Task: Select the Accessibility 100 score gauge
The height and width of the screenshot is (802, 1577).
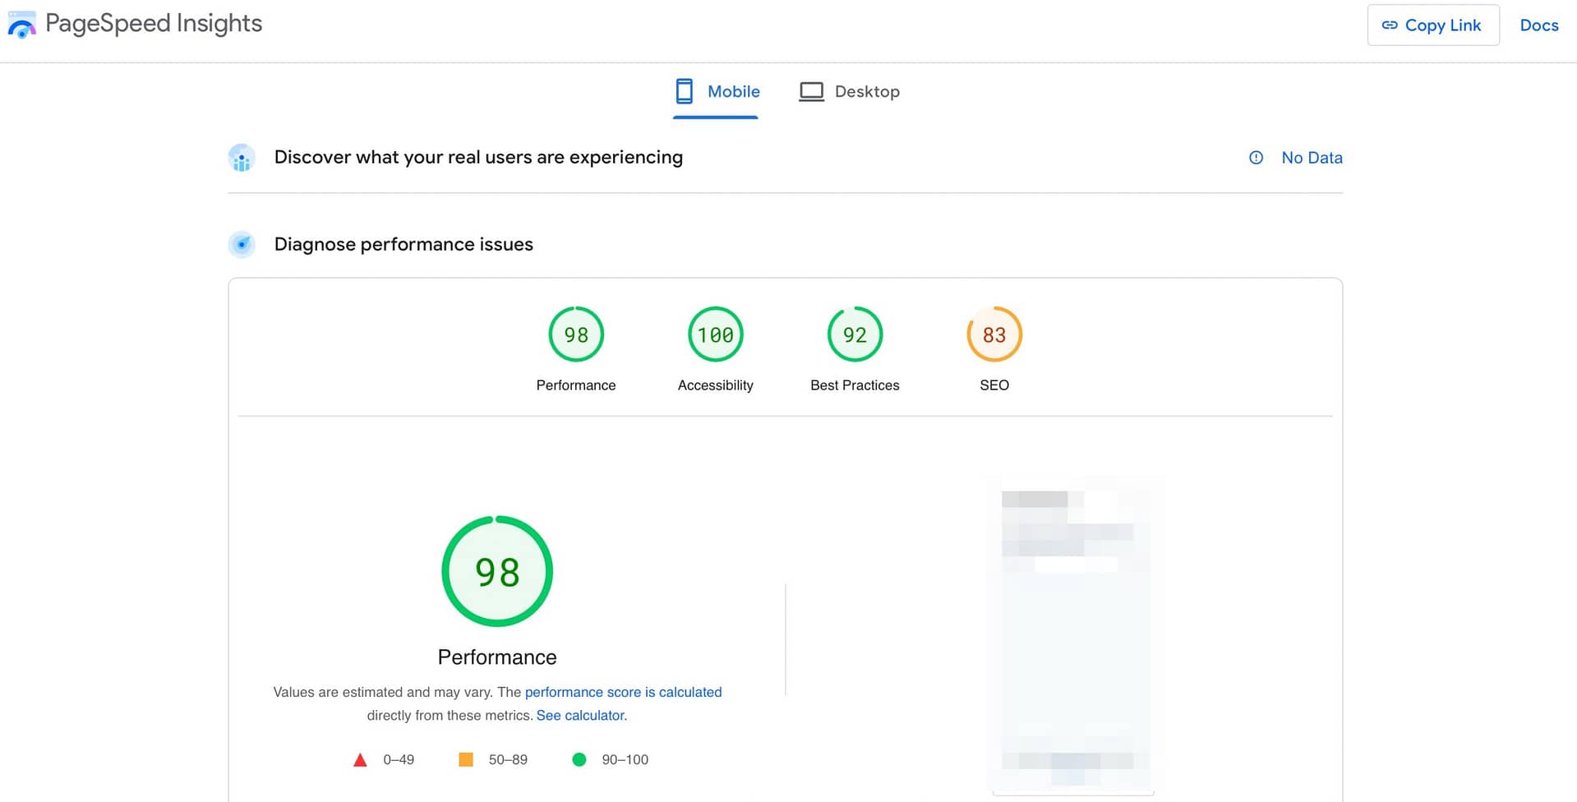Action: coord(716,334)
